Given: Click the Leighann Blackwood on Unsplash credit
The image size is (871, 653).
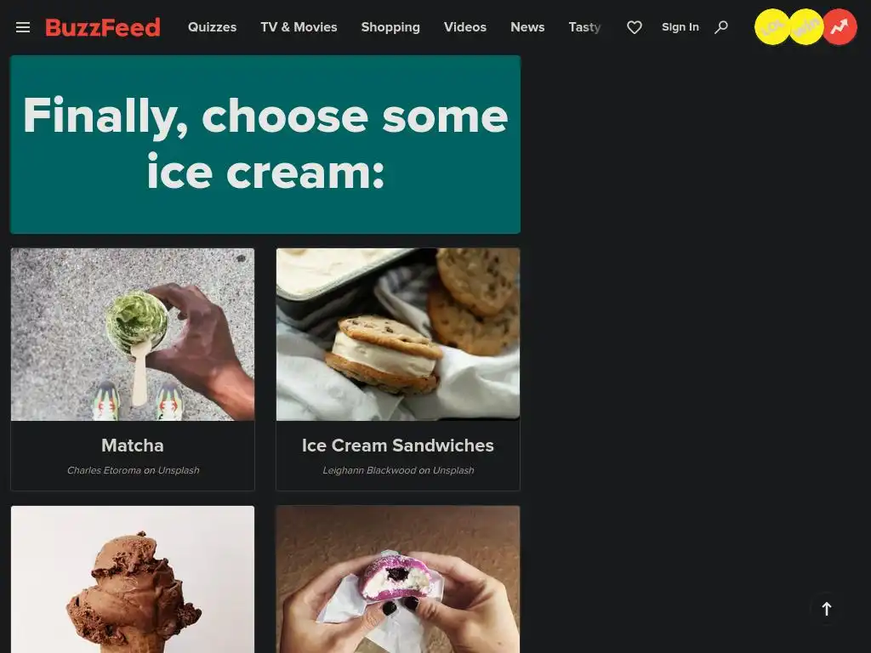Looking at the screenshot, I should [x=398, y=470].
